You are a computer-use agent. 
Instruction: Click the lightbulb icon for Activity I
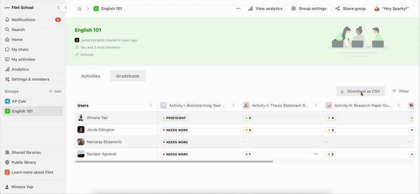pyautogui.click(x=163, y=106)
